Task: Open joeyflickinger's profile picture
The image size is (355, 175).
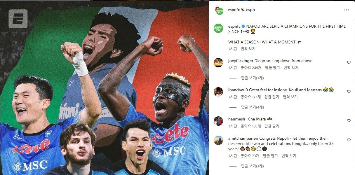Action: 218,63
